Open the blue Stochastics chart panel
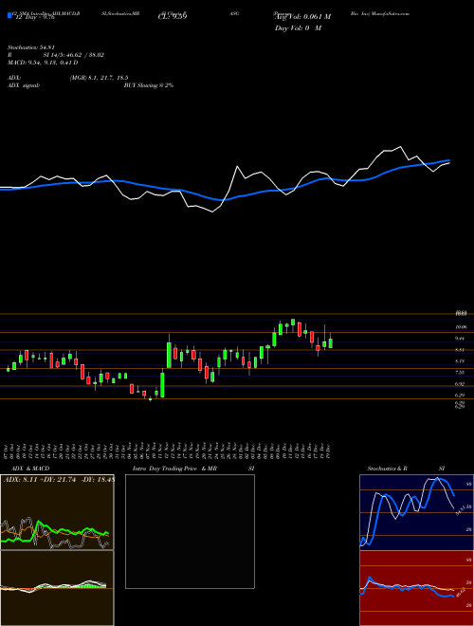Viewport: 474px width, 626px height. click(416, 512)
